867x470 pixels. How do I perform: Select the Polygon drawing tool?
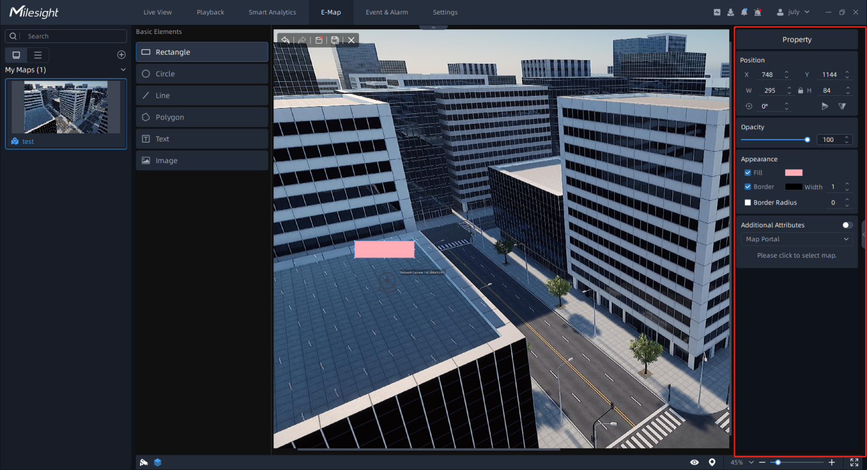(202, 116)
